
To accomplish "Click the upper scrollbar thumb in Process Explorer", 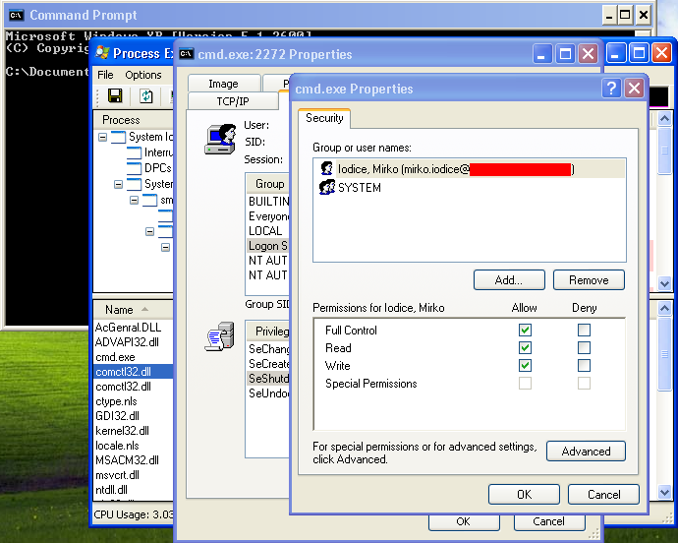I will (x=664, y=151).
